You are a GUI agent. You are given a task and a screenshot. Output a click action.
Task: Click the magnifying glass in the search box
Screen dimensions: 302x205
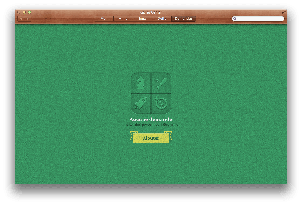click(x=235, y=19)
